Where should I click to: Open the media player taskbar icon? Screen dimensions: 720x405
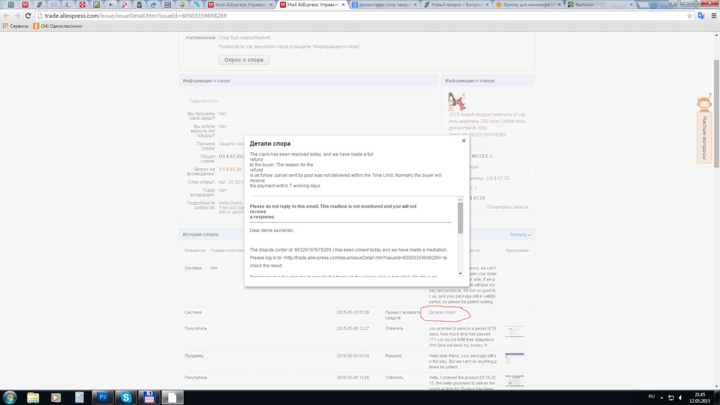coord(56,397)
